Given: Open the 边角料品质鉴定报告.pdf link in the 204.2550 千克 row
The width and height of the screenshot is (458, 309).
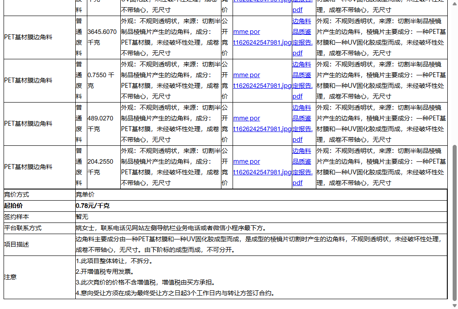Looking at the screenshot, I should point(303,167).
